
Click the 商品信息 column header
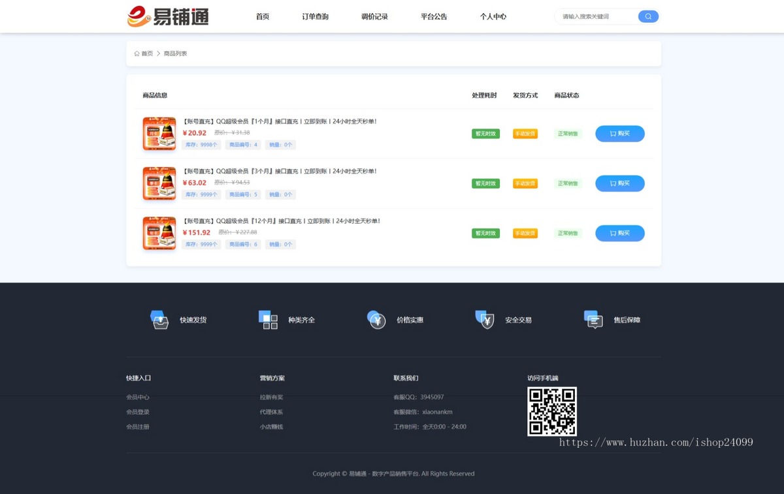coord(155,95)
